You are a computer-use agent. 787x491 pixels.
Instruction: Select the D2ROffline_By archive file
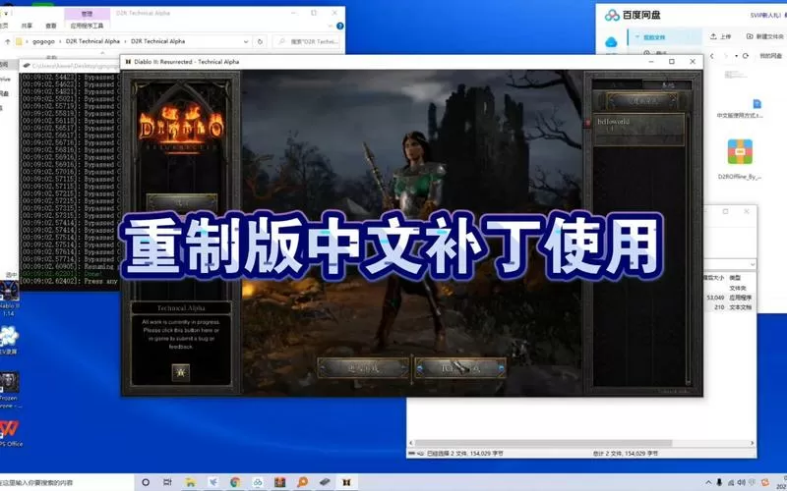coord(740,159)
